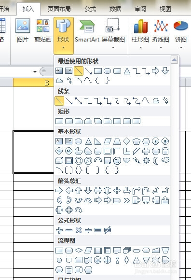Screen dimensions: 191x280
Task: Select the smiley face shape
Action: pyautogui.click(x=117, y=161)
